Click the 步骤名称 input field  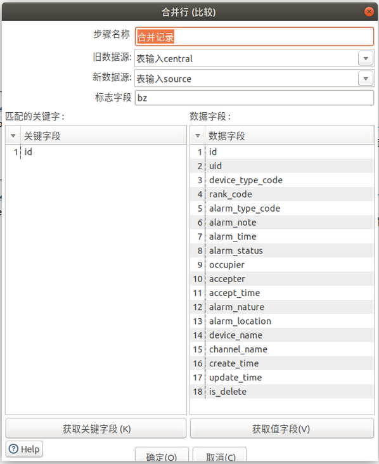(x=254, y=37)
